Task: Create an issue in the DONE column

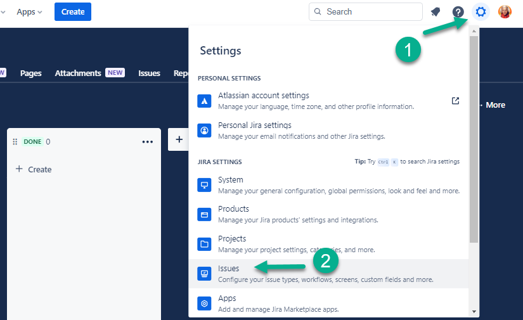Action: [x=34, y=169]
